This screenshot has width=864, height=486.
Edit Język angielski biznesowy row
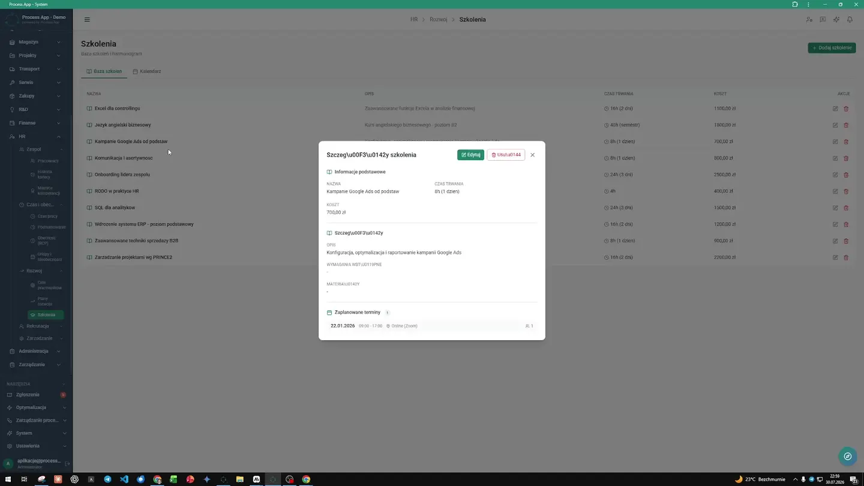pos(835,125)
